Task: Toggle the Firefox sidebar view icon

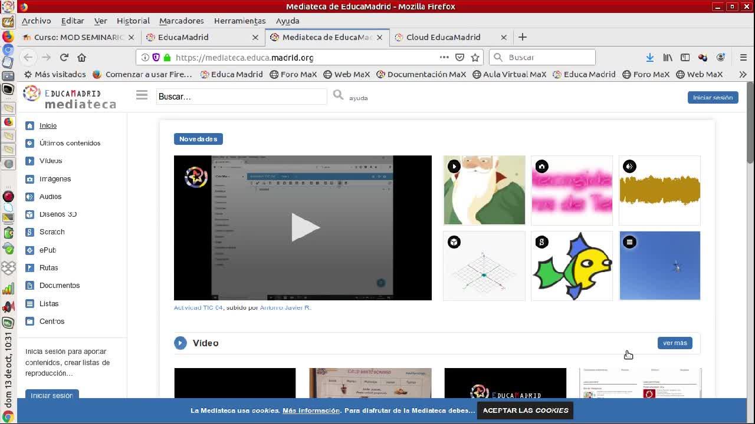Action: point(685,57)
